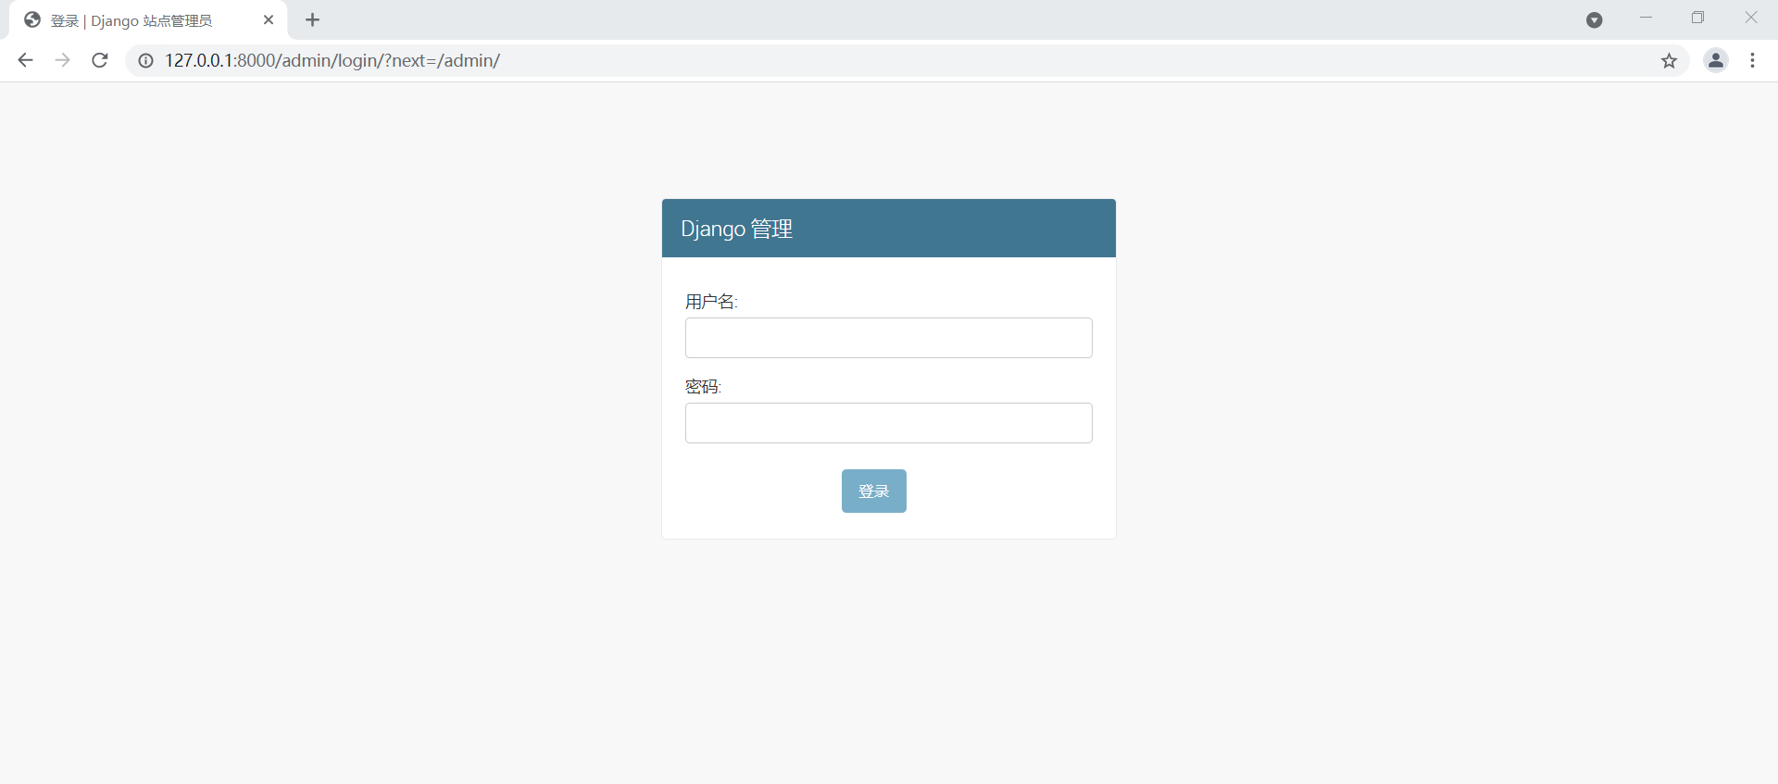Close the browser window
Screen dimensions: 1778x784
click(1750, 19)
